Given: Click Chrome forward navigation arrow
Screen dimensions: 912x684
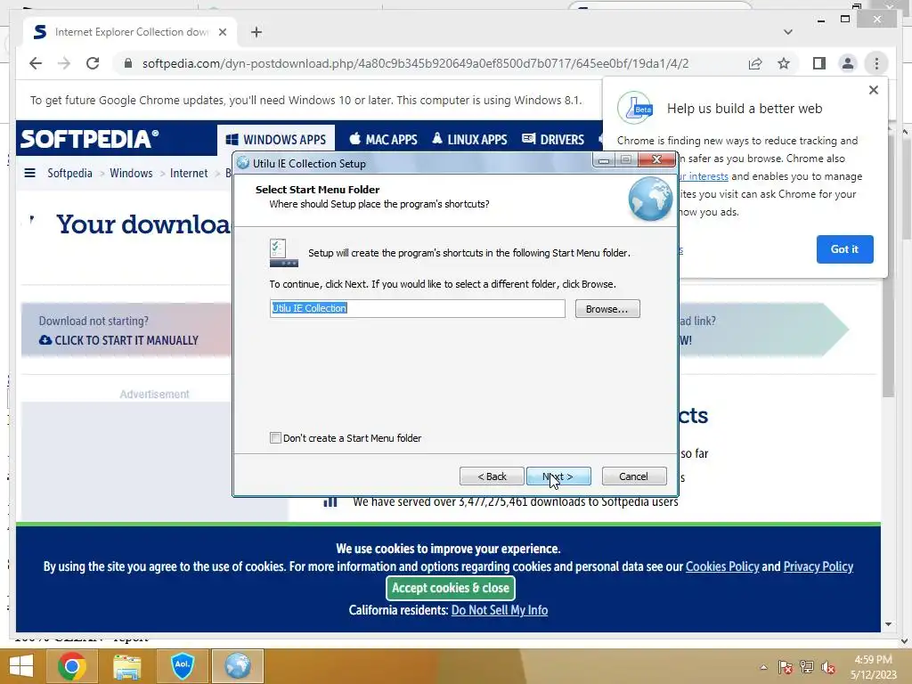Looking at the screenshot, I should 64,63.
